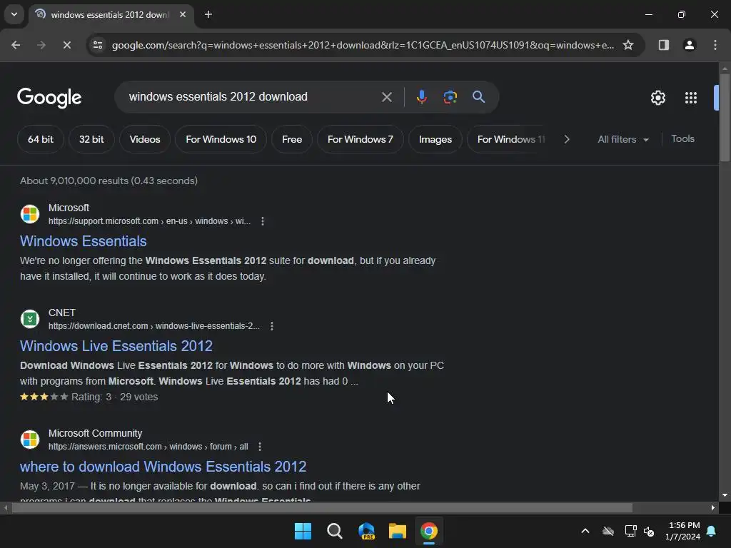Click the muted volume tray icon

coord(648,531)
